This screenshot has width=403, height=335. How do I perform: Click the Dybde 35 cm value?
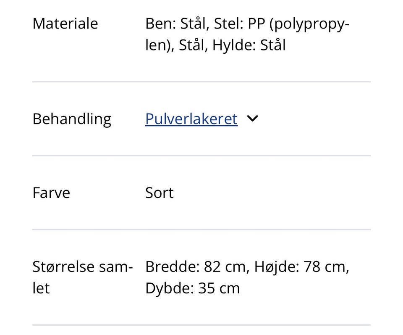192,288
